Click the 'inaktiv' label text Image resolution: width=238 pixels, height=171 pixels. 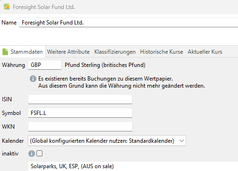coord(10,154)
